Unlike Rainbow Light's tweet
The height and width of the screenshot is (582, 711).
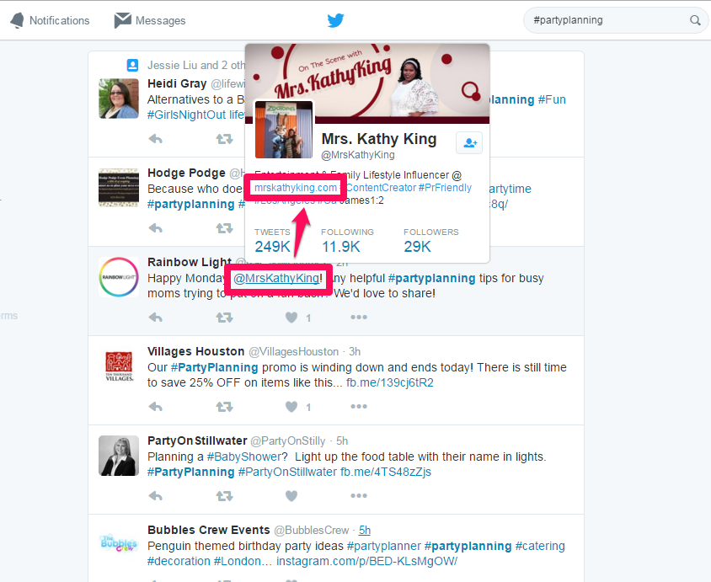click(291, 318)
